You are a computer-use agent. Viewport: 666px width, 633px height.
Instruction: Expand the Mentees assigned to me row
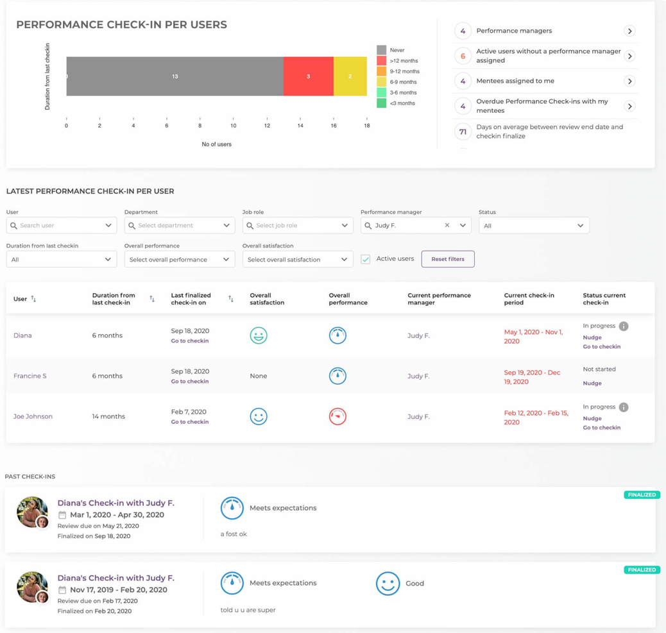(629, 81)
